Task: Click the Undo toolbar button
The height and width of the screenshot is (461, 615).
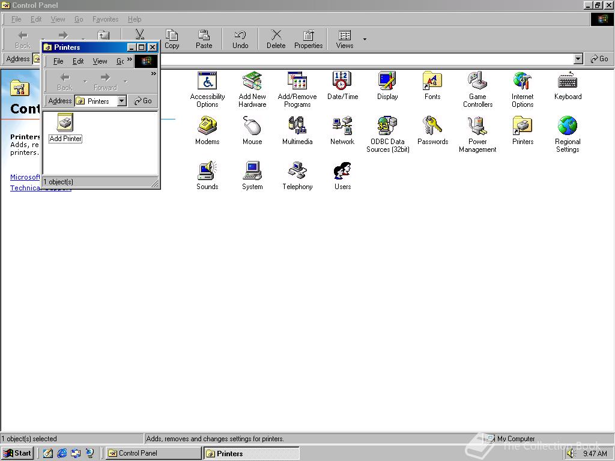Action: (240, 39)
